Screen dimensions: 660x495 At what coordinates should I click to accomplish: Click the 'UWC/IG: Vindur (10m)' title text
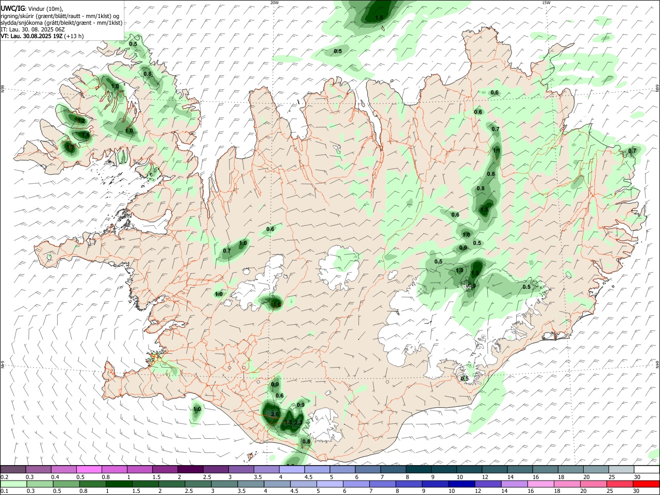32,8
